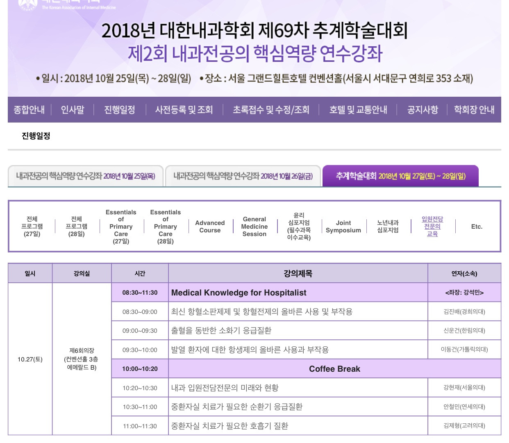Open 전체 프로그램 (28일) link
Screen dimensions: 509x443
tap(77, 226)
